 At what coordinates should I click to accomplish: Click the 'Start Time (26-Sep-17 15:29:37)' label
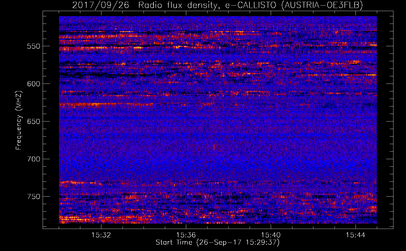coord(218,242)
